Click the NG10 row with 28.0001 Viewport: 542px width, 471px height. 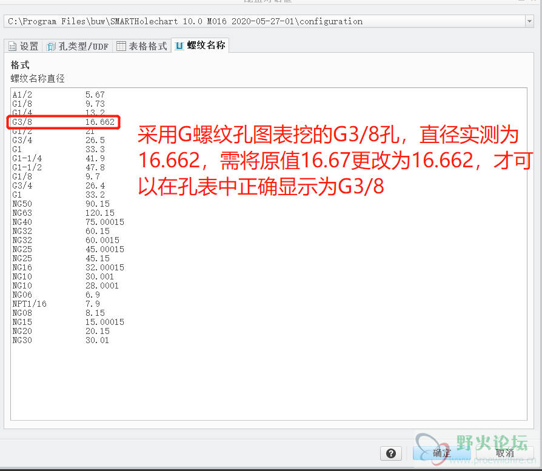point(65,286)
